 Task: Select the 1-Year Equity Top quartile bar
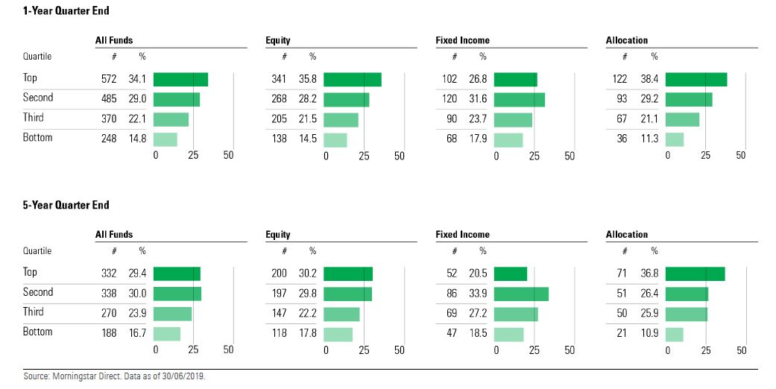point(352,80)
